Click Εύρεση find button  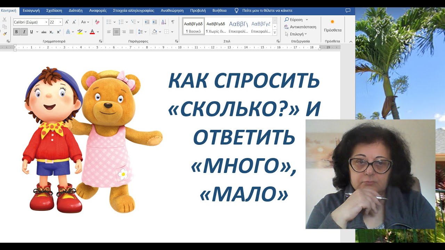294,20
